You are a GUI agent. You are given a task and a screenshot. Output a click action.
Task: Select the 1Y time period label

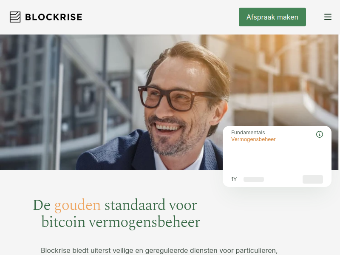[234, 179]
